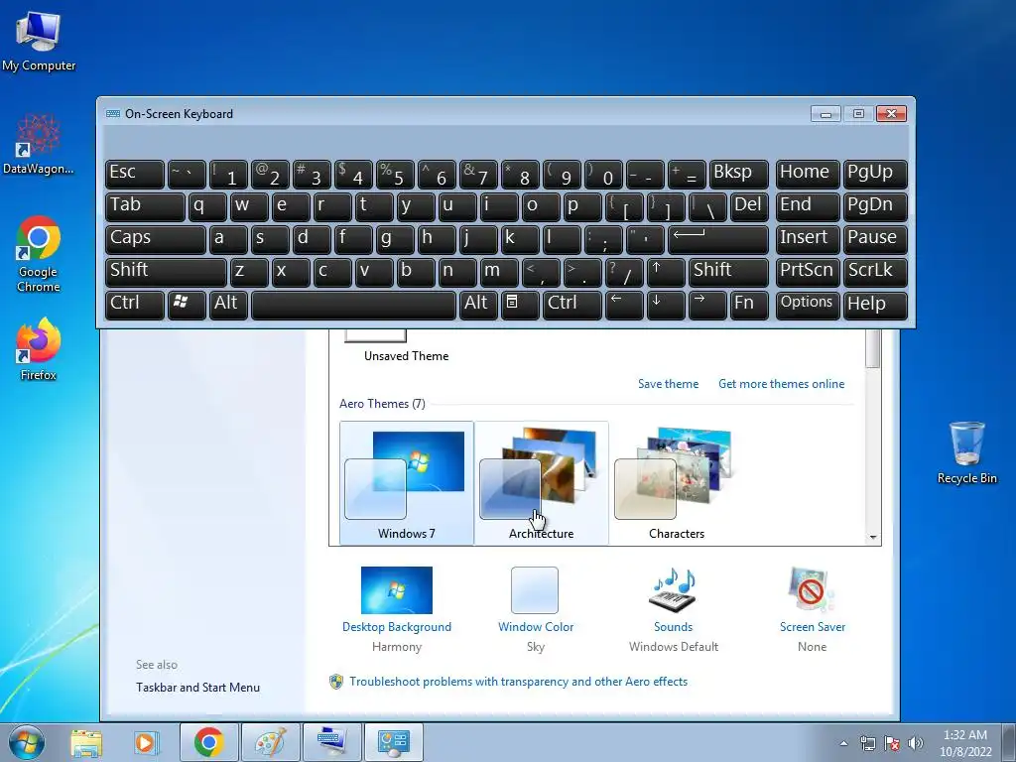Hit the Enter arrow key on keyboard
The image size is (1016, 762).
pos(718,239)
